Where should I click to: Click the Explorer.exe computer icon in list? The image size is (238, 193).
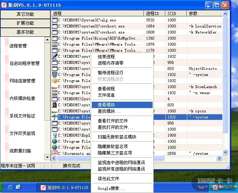click(x=55, y=135)
